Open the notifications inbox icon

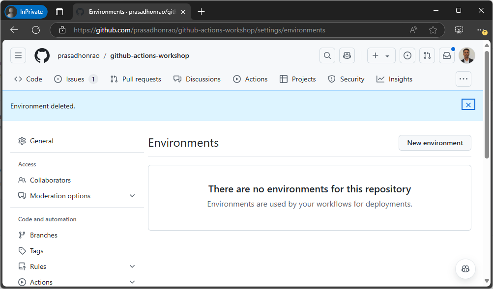pos(446,55)
